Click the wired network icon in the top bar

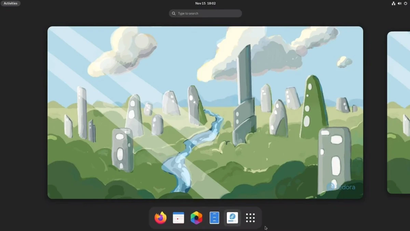(393, 3)
